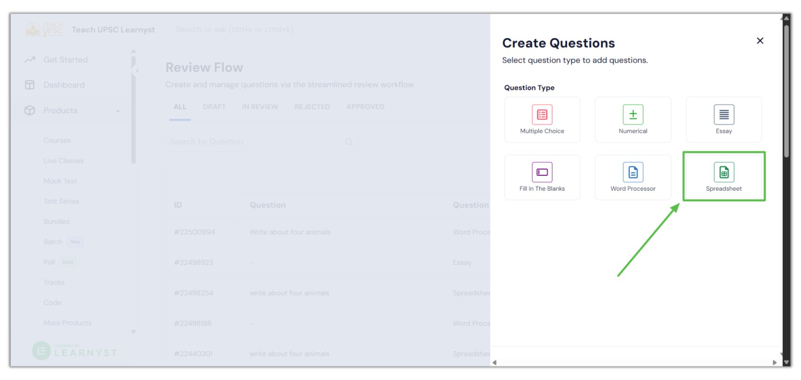Select the Spreadsheet question type
Image resolution: width=801 pixels, height=380 pixels.
[724, 177]
